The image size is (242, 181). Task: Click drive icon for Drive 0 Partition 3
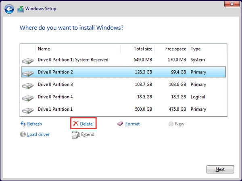click(27, 86)
